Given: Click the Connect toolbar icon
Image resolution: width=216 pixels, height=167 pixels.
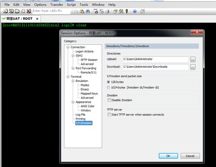Looking at the screenshot, I should coord(6,11).
